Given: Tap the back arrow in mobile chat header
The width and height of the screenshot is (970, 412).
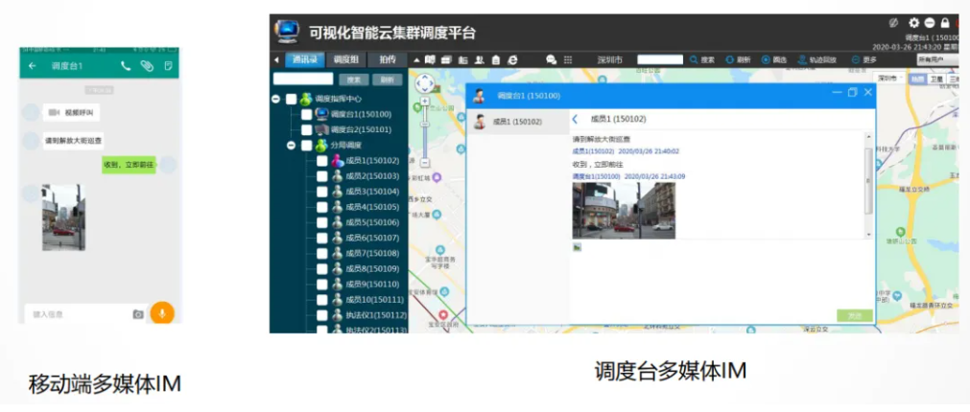Looking at the screenshot, I should (33, 66).
